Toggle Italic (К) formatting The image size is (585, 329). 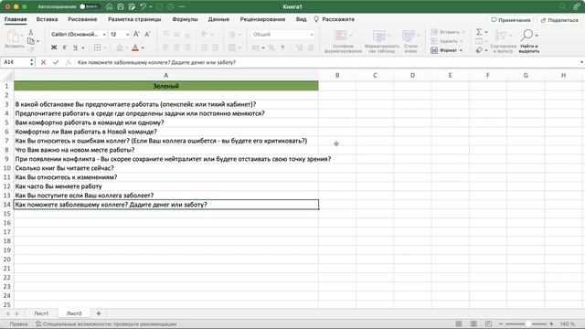pos(65,48)
